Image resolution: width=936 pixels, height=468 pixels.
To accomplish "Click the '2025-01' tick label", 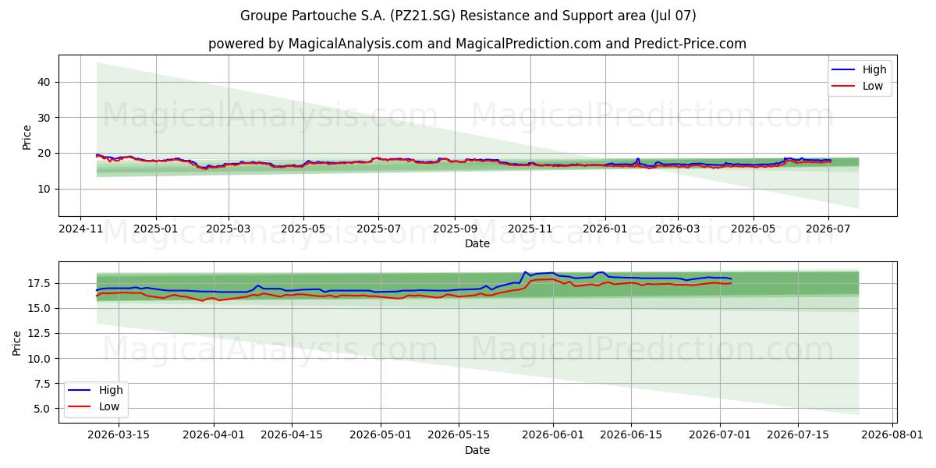I will 156,229.
